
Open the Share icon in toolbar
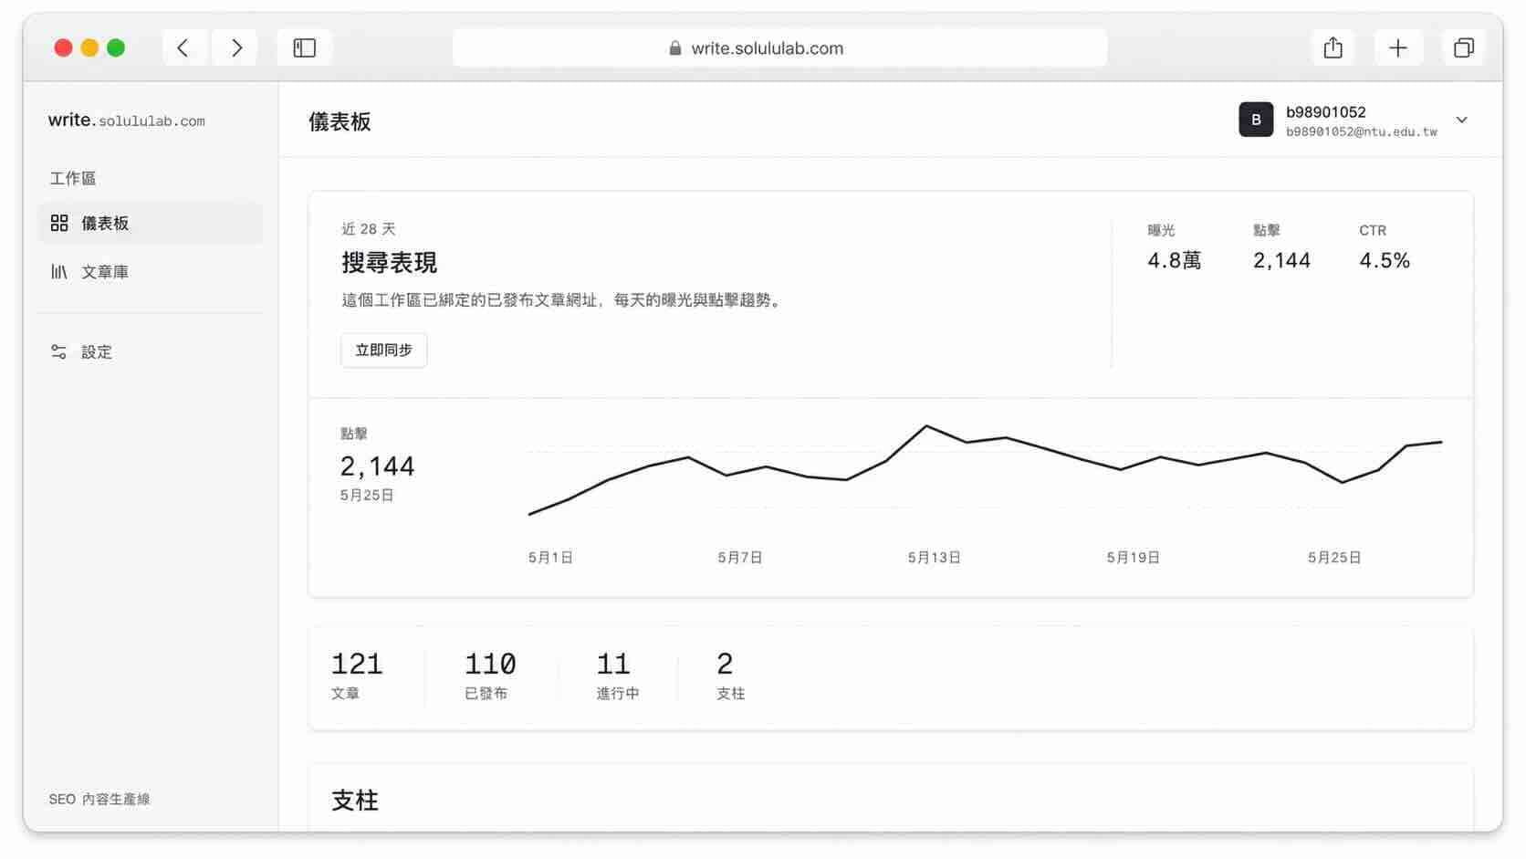1333,47
